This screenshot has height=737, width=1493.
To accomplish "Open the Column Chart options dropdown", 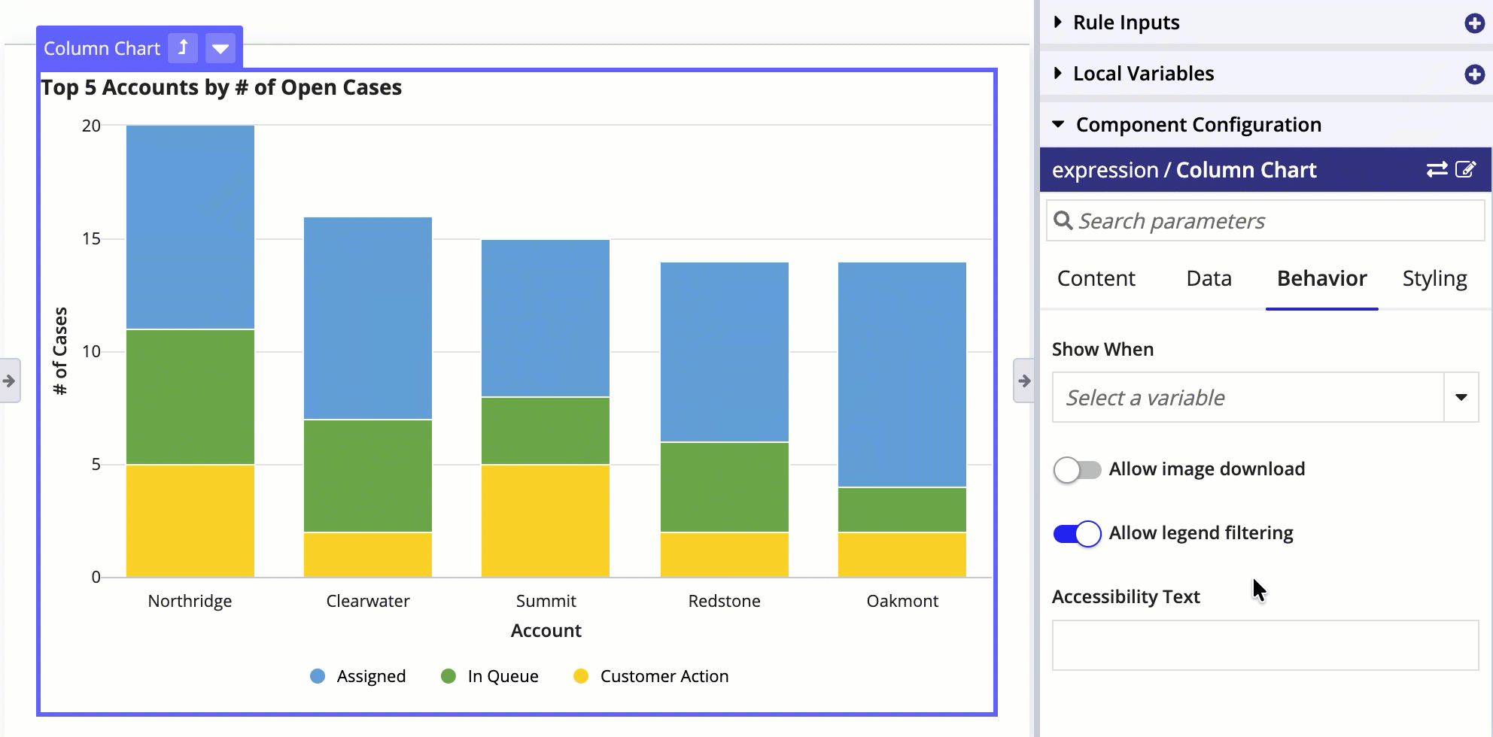I will coord(220,48).
